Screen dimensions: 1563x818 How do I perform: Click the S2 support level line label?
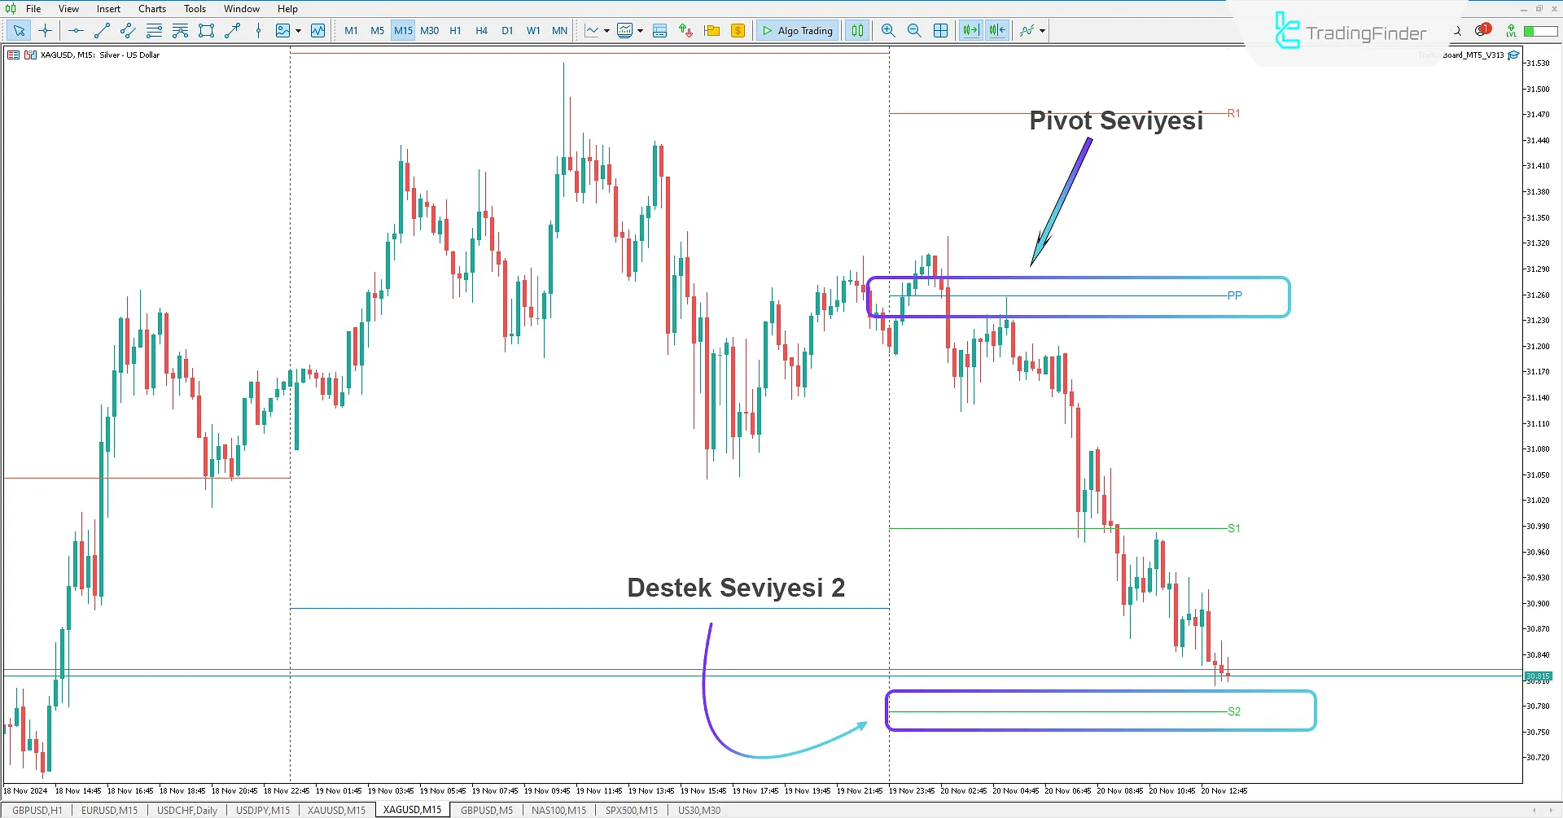tap(1234, 711)
